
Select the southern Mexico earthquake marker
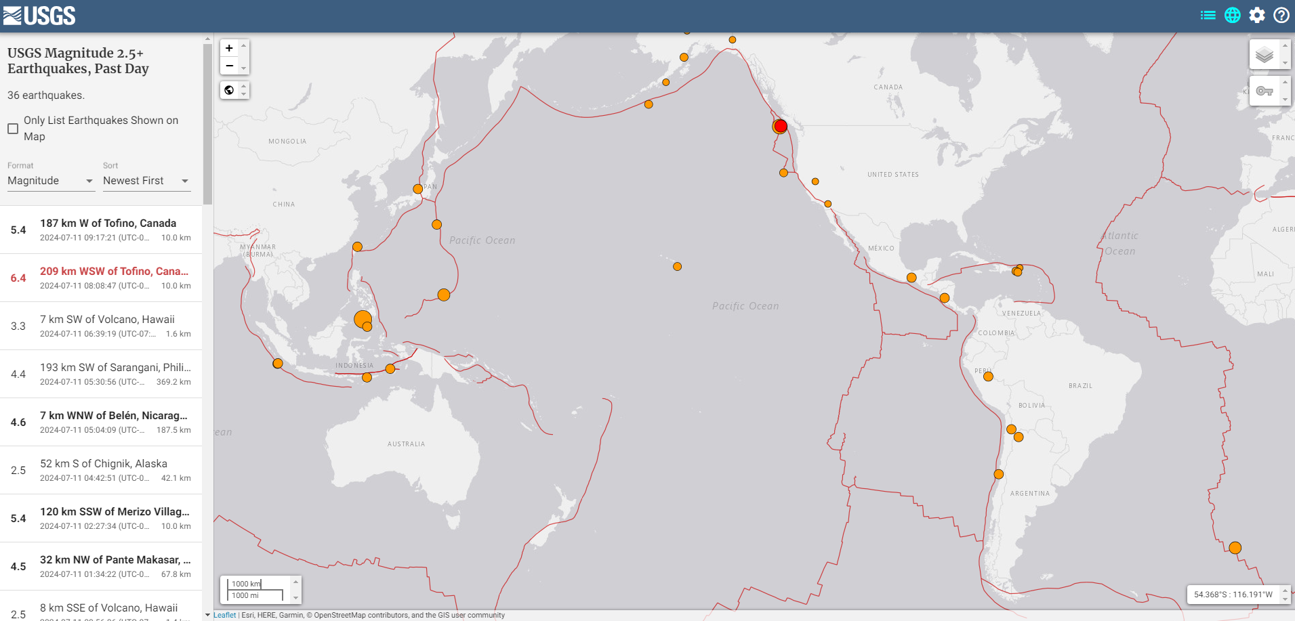point(911,278)
